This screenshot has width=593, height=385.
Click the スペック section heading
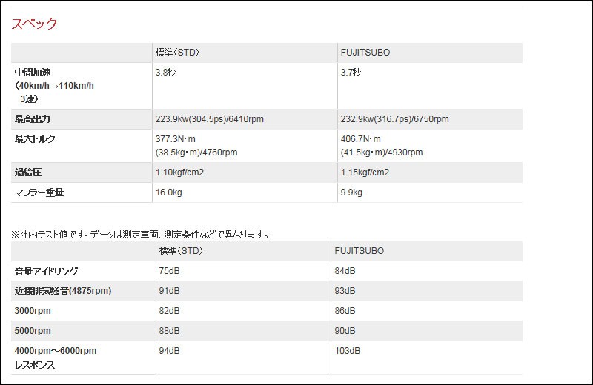[34, 24]
